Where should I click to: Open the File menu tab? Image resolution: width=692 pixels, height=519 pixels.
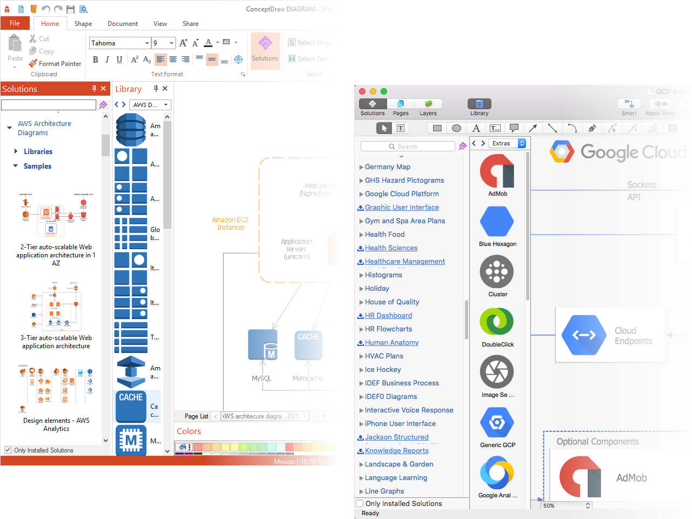coord(15,23)
